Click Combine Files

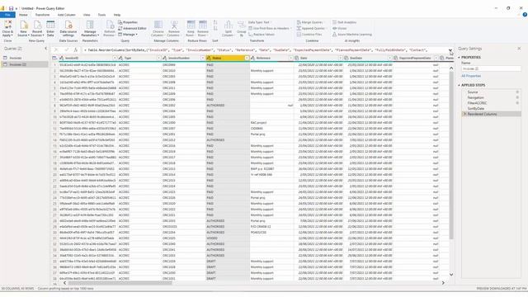pos(309,35)
